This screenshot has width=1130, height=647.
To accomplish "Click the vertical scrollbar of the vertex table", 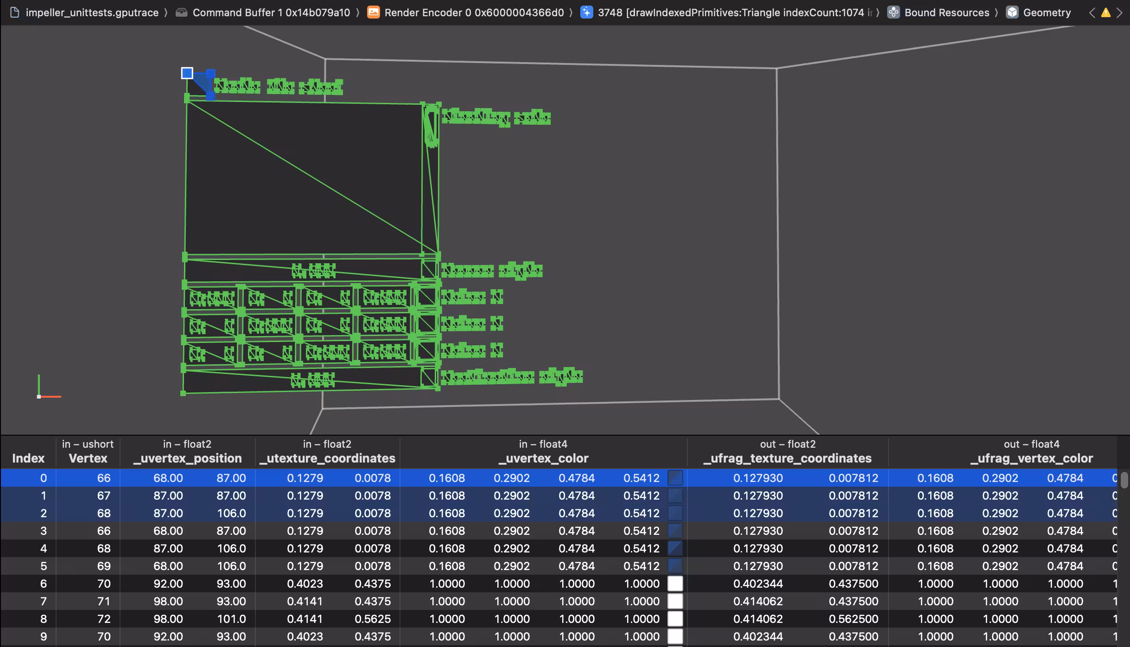I will [1124, 480].
